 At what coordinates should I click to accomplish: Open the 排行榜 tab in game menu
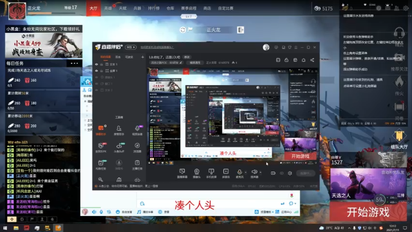point(154,8)
